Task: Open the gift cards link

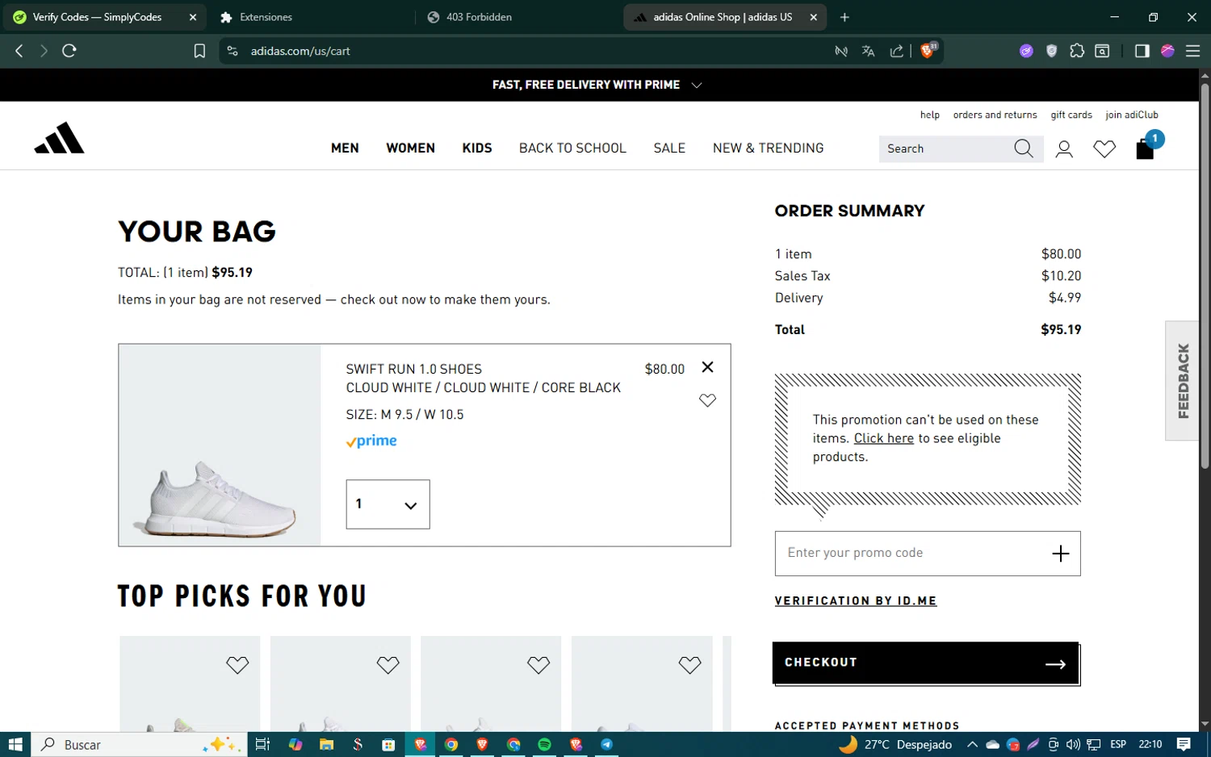Action: (1071, 115)
